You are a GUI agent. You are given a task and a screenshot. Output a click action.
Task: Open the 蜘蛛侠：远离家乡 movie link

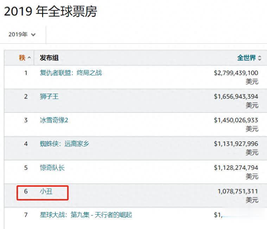pos(64,144)
